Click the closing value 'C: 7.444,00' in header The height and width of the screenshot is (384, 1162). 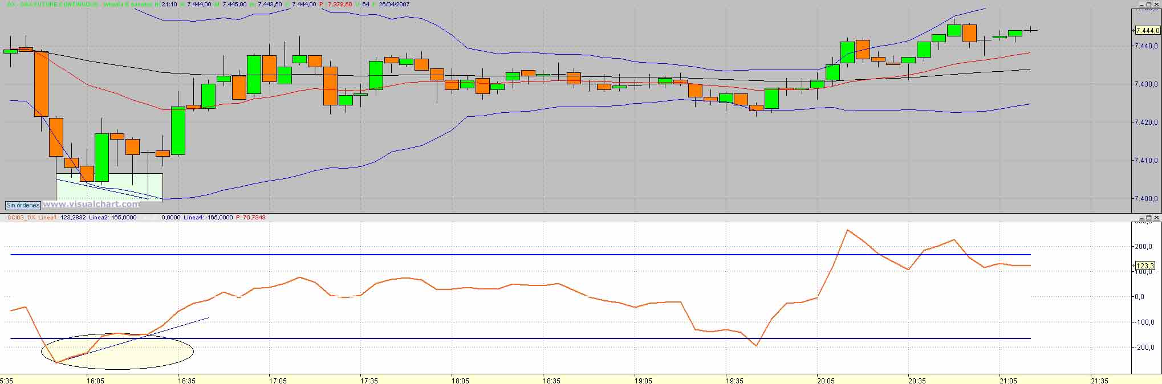pyautogui.click(x=300, y=4)
